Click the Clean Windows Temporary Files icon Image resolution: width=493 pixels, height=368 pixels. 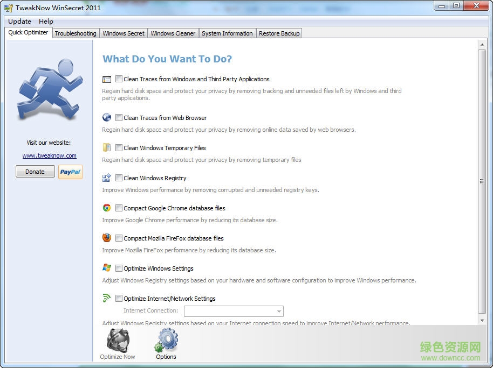click(107, 148)
